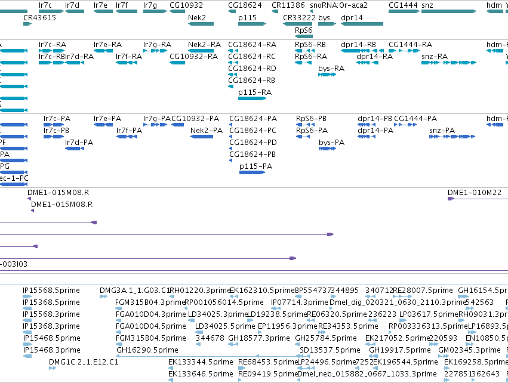Open the CG1444-RA transcript label
The image size is (508, 383).
tap(410, 44)
